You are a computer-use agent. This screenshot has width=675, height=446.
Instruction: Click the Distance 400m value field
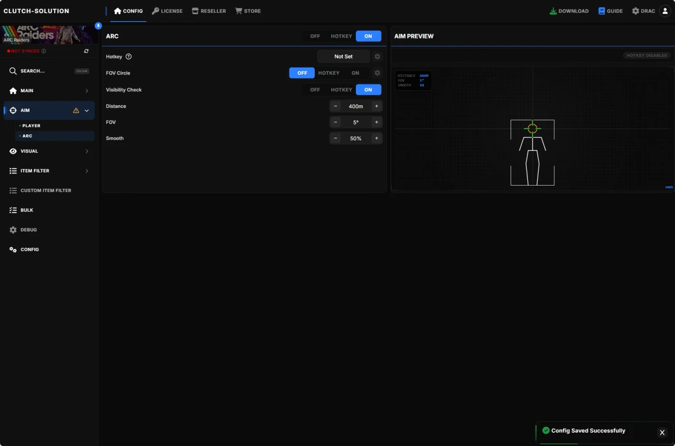pos(356,106)
